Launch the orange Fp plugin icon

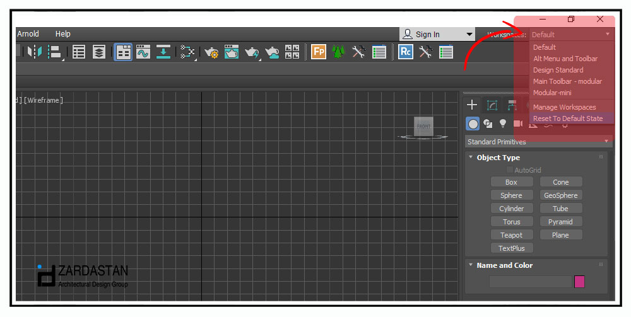pos(318,52)
